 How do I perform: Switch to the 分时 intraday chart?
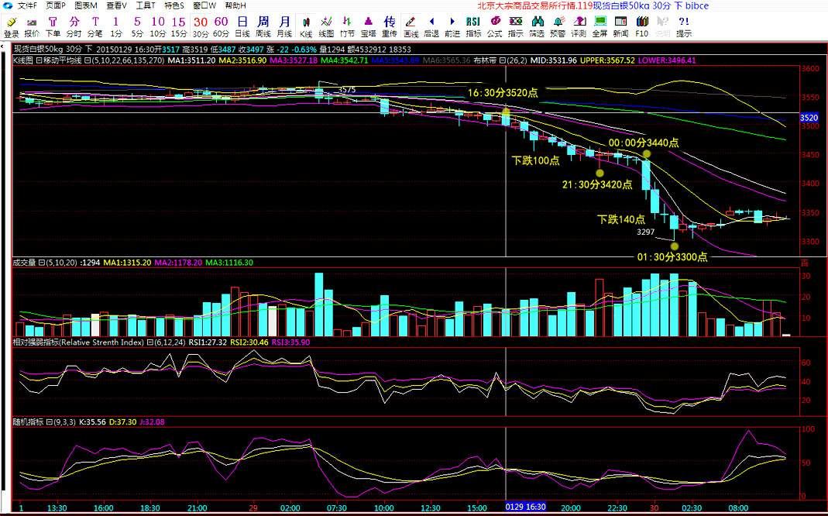[x=74, y=27]
